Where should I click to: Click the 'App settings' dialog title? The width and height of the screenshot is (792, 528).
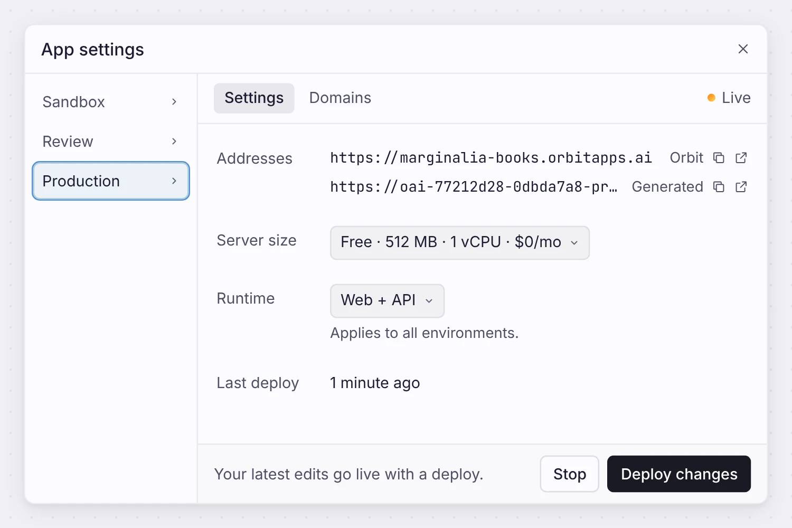point(92,50)
